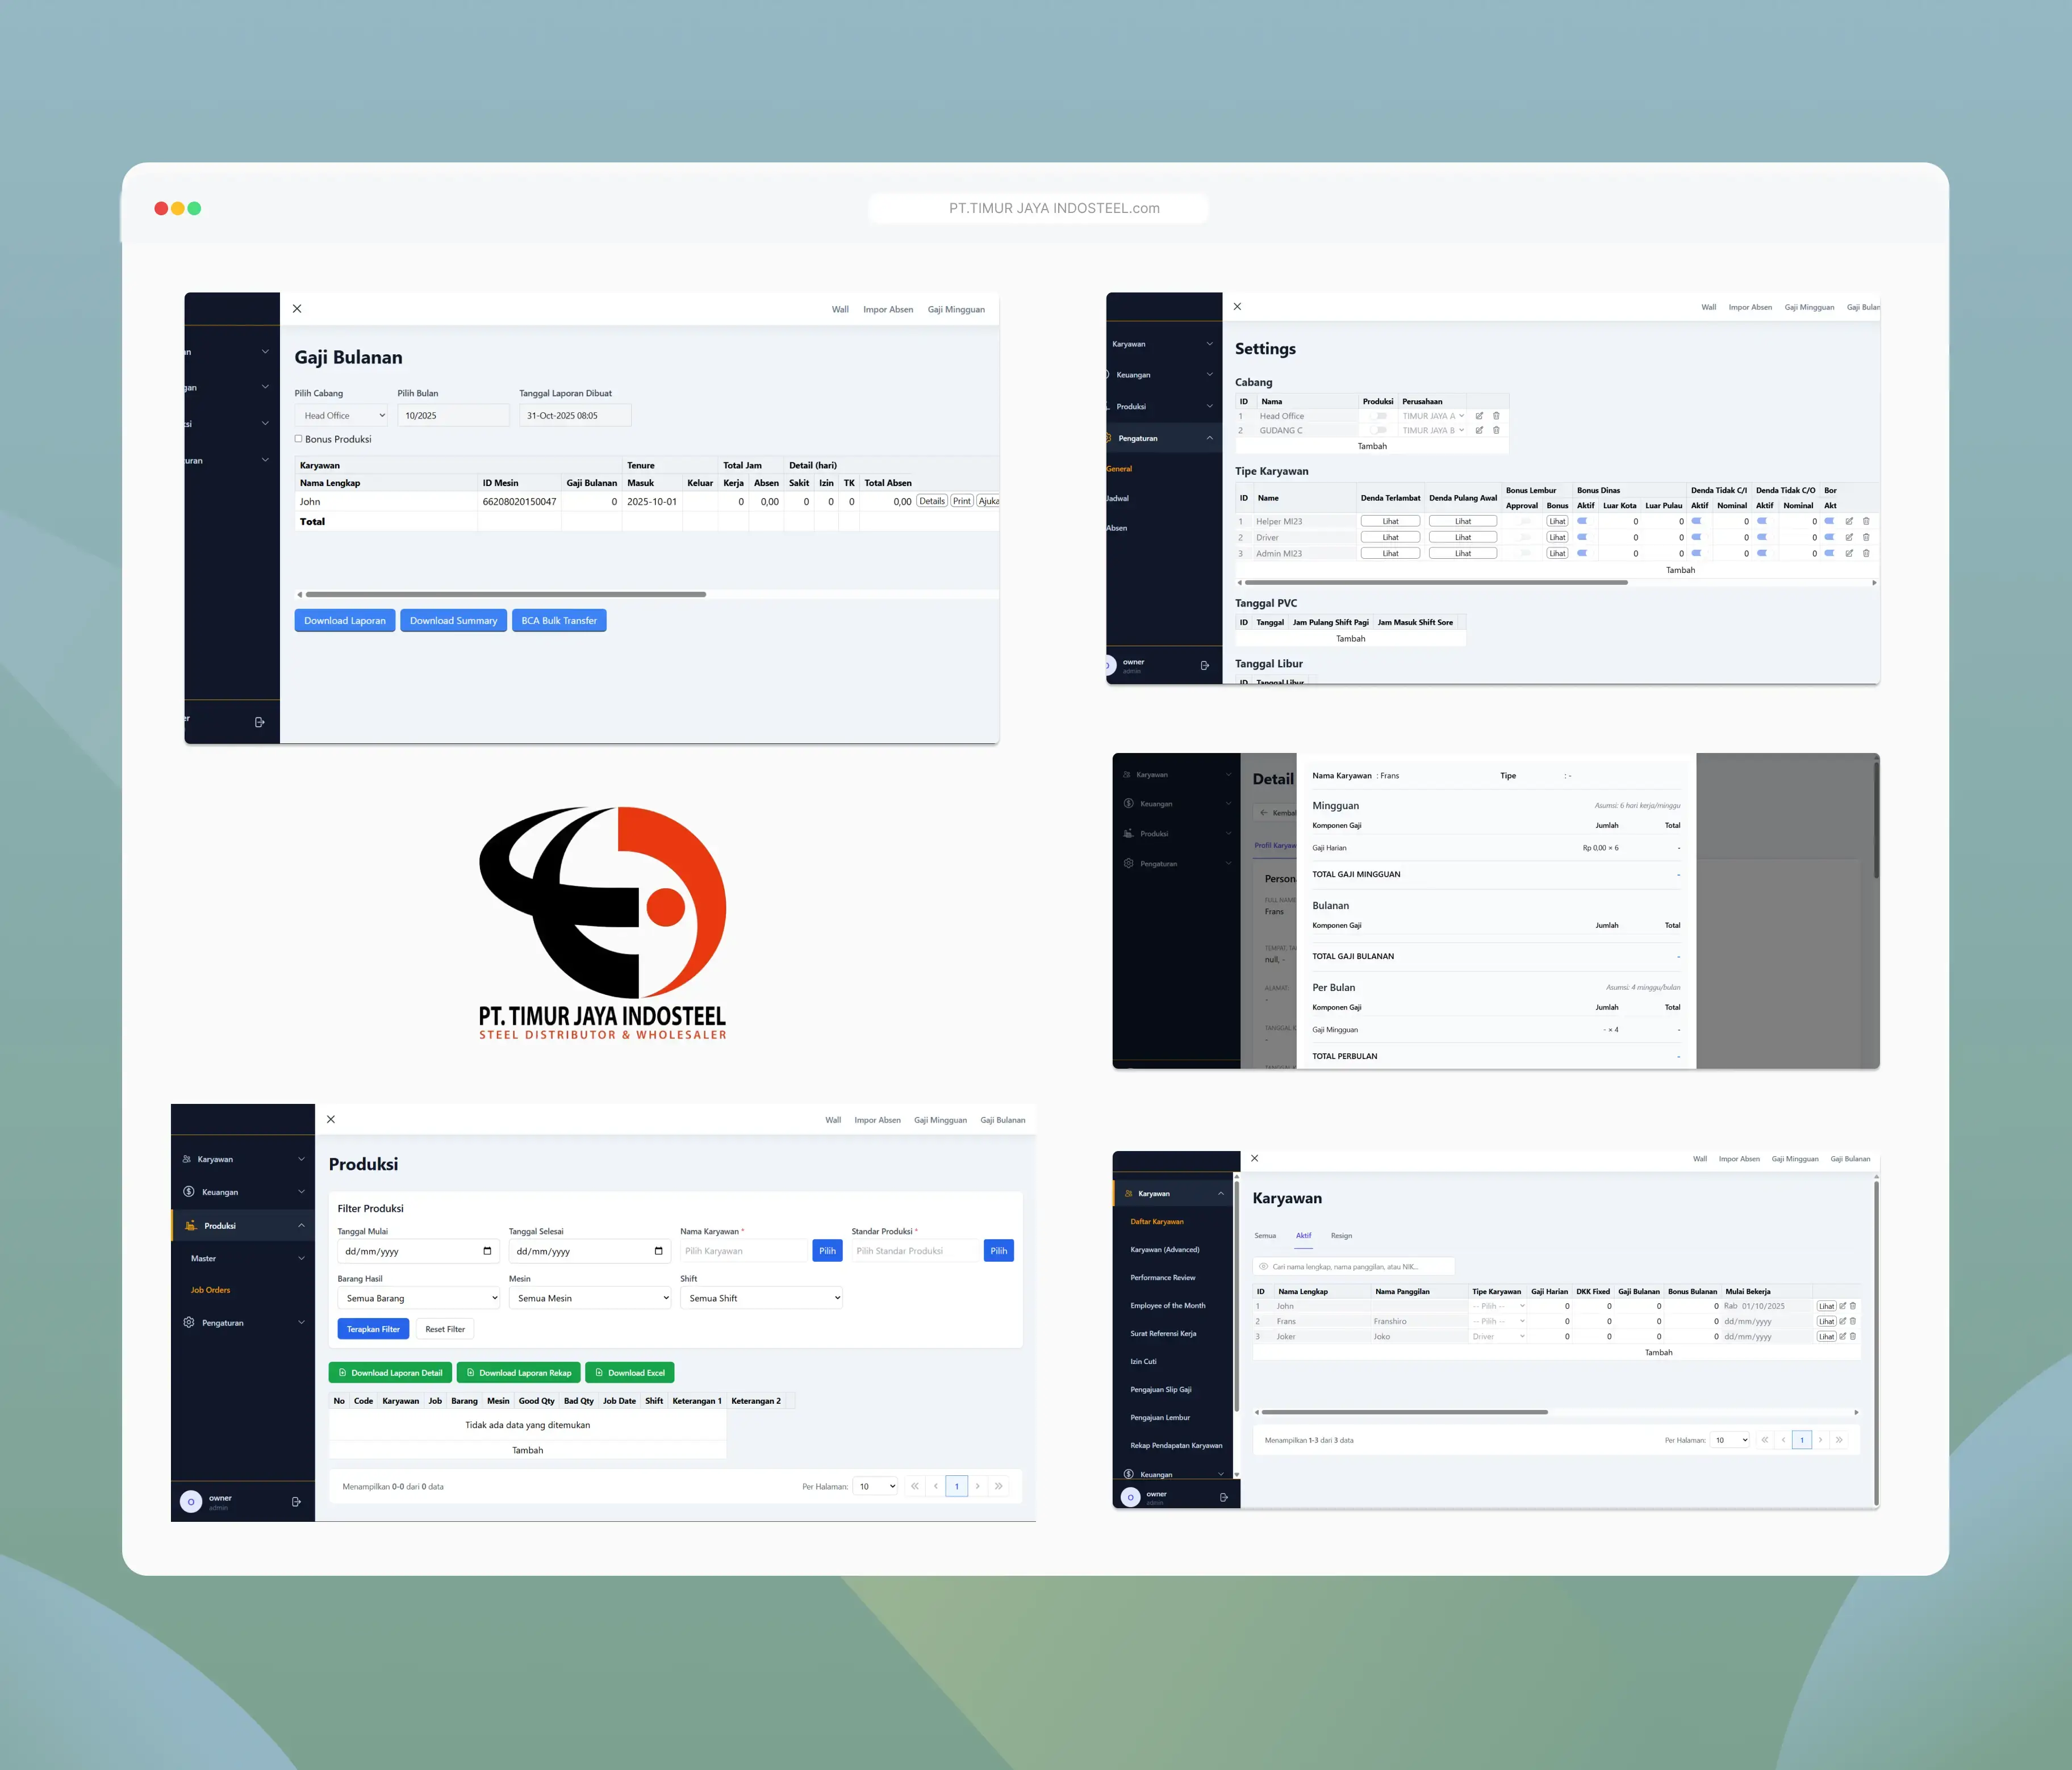This screenshot has width=2072, height=1770.
Task: Click the BCA Bulk Transfer button
Action: click(558, 621)
